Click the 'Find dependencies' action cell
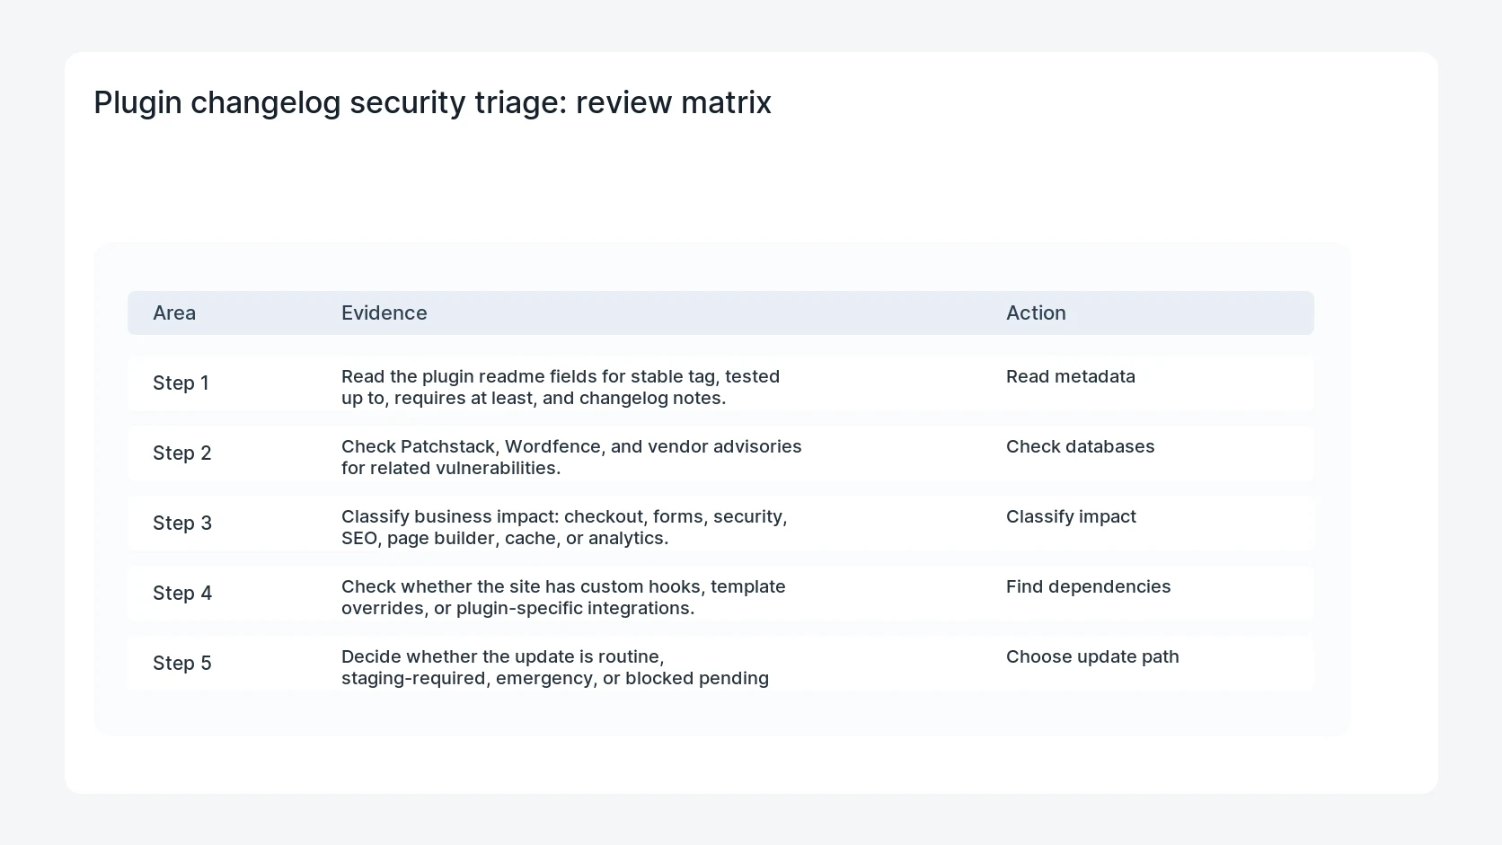This screenshot has width=1502, height=845. click(1089, 586)
